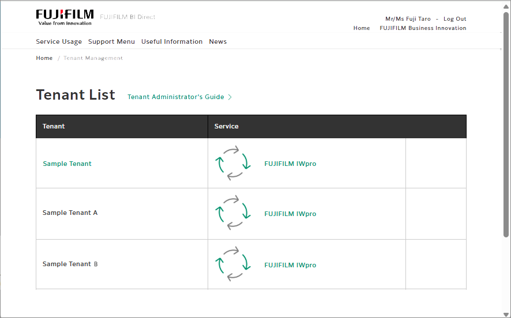The height and width of the screenshot is (318, 511).
Task: Click the vertical scrollbar thumb
Action: (x=506, y=124)
